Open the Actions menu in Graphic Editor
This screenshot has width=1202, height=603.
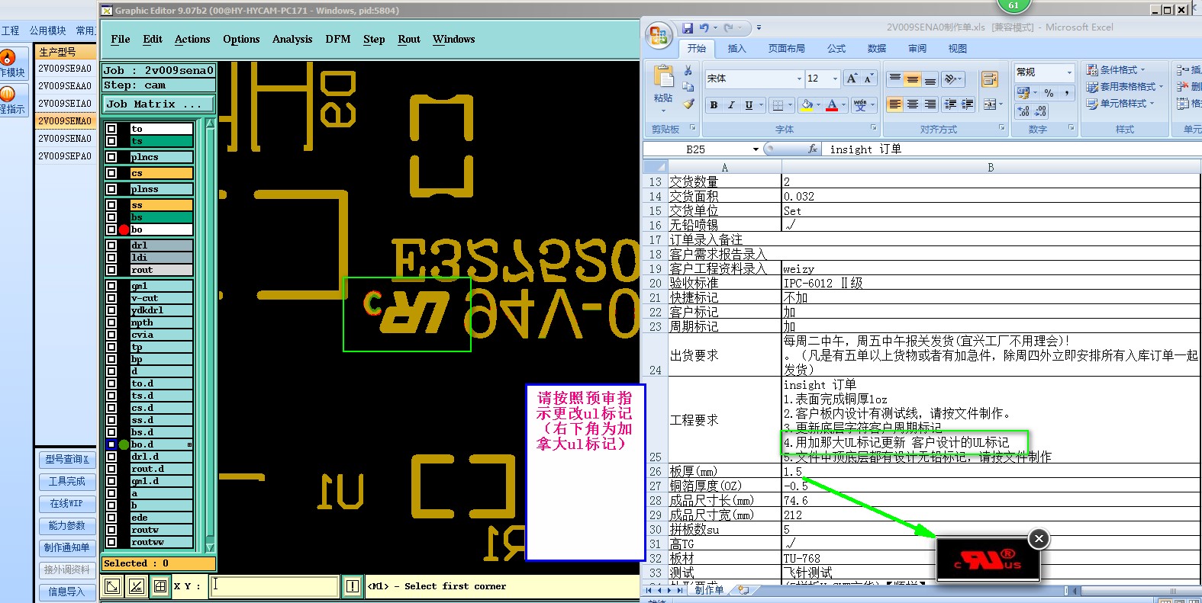pyautogui.click(x=192, y=40)
